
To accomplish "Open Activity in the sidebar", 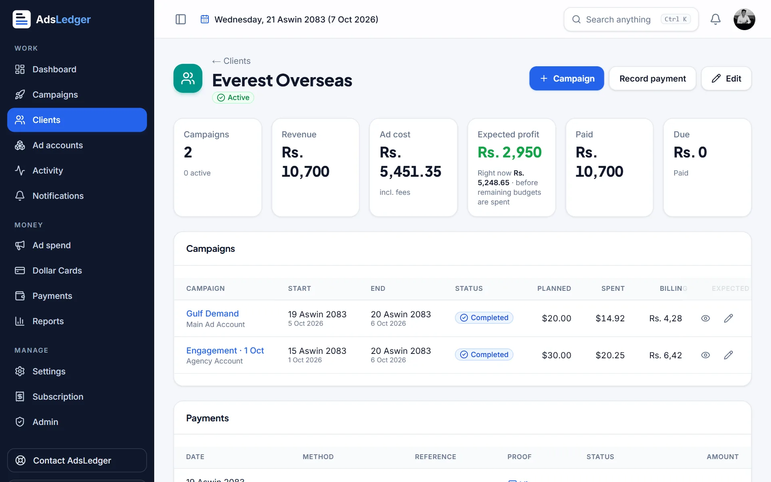I will point(77,171).
